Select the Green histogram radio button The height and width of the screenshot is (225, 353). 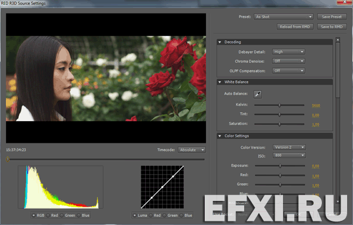pos(62,216)
